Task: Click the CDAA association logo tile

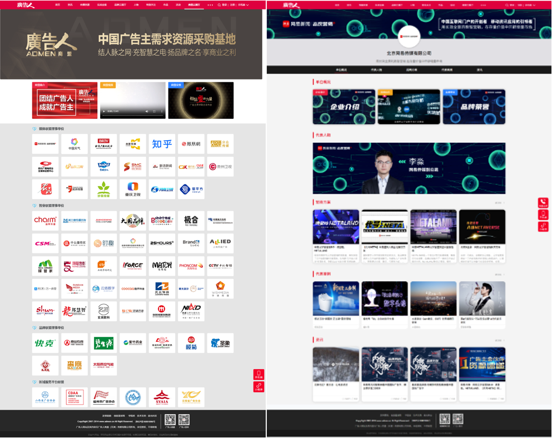Action: tap(74, 397)
